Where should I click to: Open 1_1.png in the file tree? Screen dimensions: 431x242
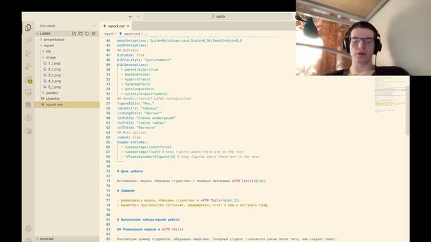click(54, 63)
